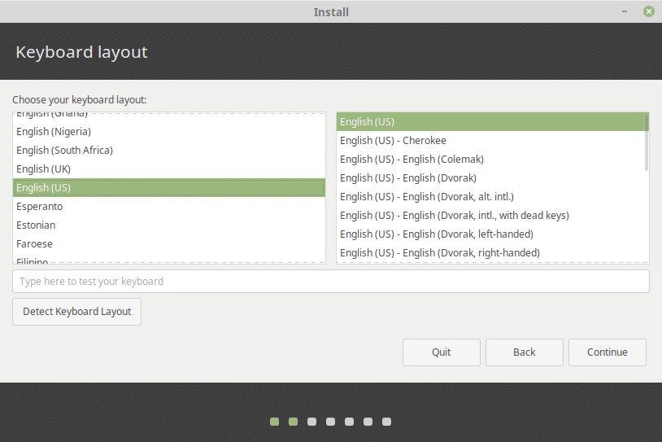Select English (South Africa) layout
This screenshot has width=662, height=442.
pyautogui.click(x=169, y=150)
